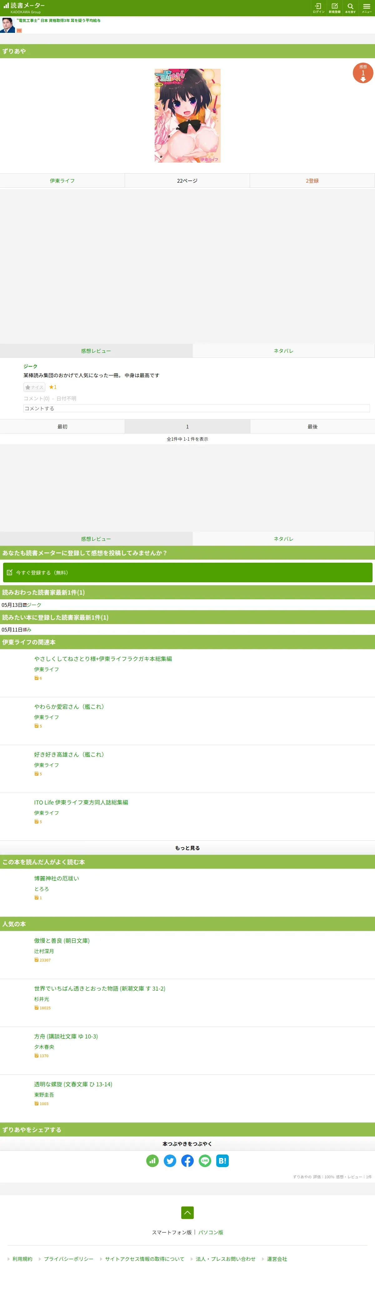The image size is (375, 1315).
Task: Share on Twitter icon
Action: tap(170, 1161)
